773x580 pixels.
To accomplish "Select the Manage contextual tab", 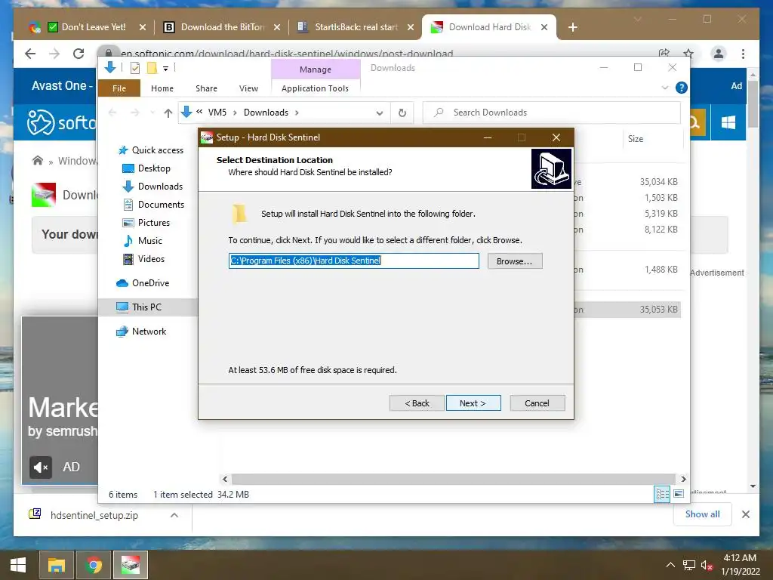I will (x=316, y=69).
